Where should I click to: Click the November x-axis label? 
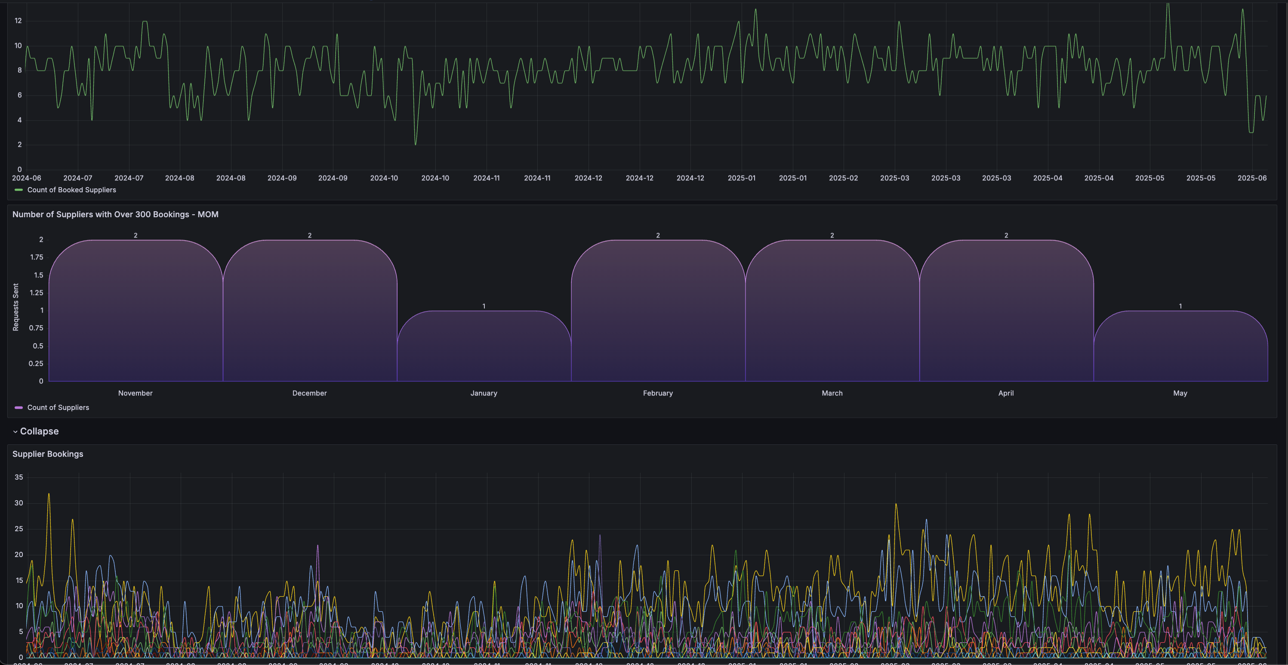pos(136,393)
